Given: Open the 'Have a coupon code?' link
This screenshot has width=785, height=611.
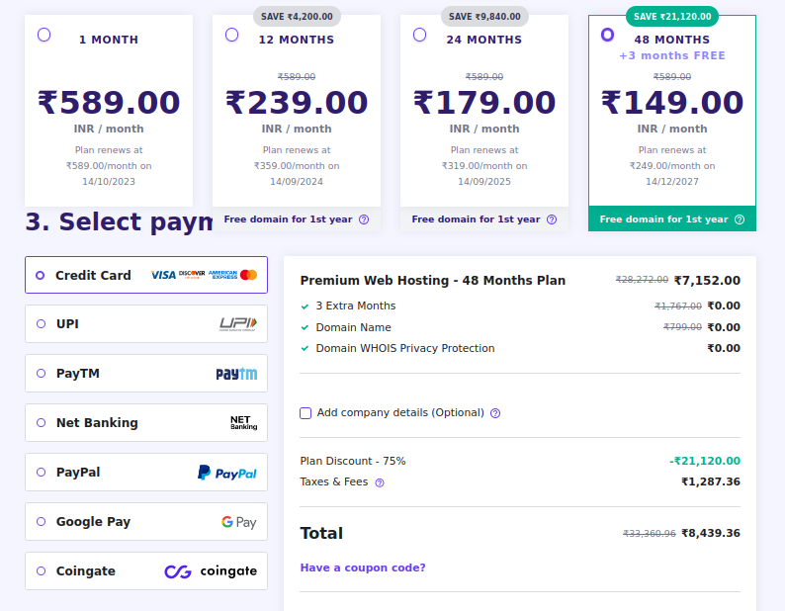Looking at the screenshot, I should 363,567.
